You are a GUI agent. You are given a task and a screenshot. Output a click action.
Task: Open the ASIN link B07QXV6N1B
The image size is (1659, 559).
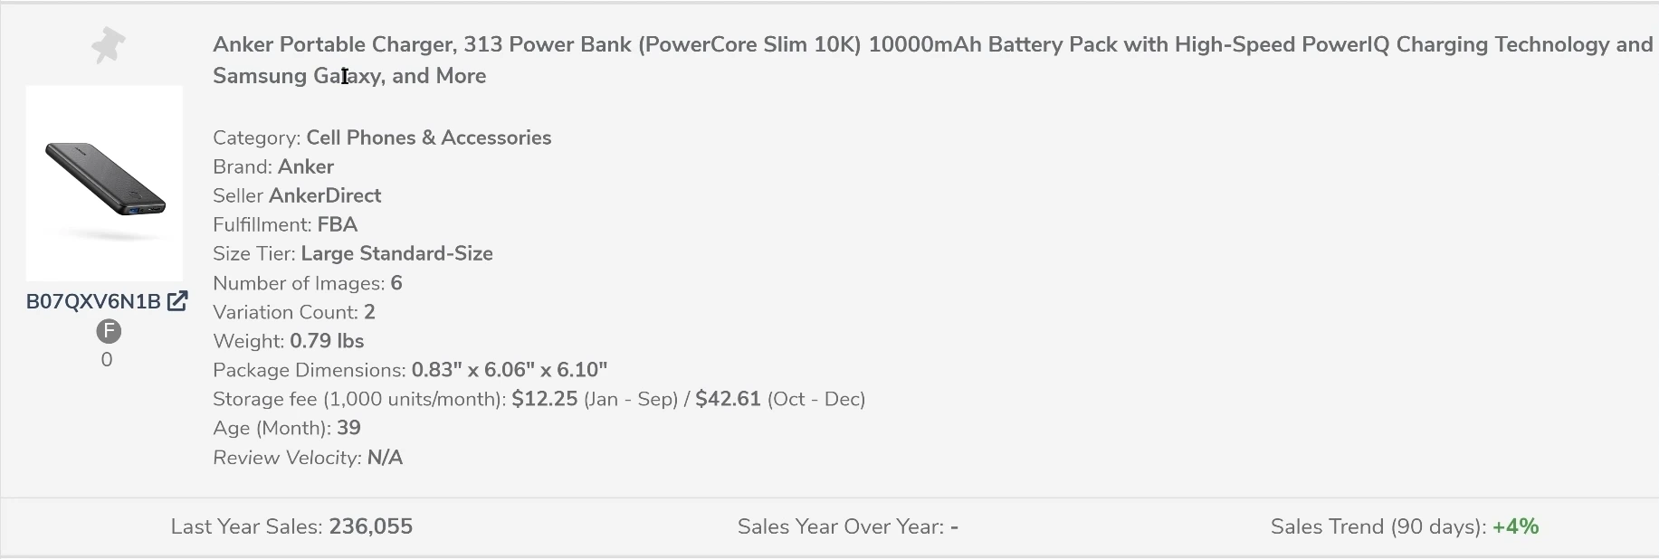[x=93, y=302]
